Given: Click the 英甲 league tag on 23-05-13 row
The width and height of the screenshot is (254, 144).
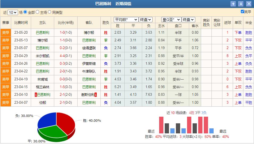Looking at the screenshot, I should coord(6,40).
